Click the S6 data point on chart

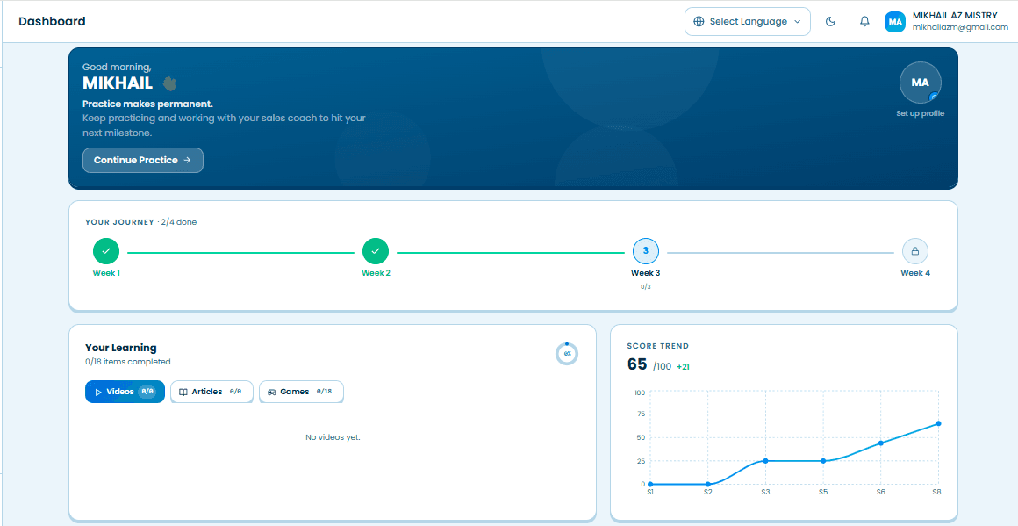click(881, 443)
